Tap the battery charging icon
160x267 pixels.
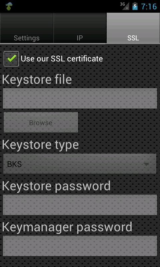tap(135, 6)
